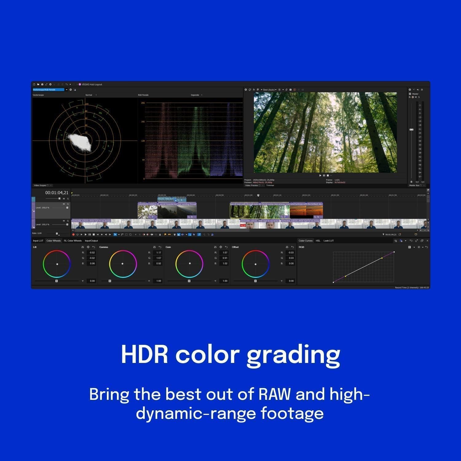Click the Gain wheel adjustment sliders icon
The image size is (461, 461).
tap(215, 247)
